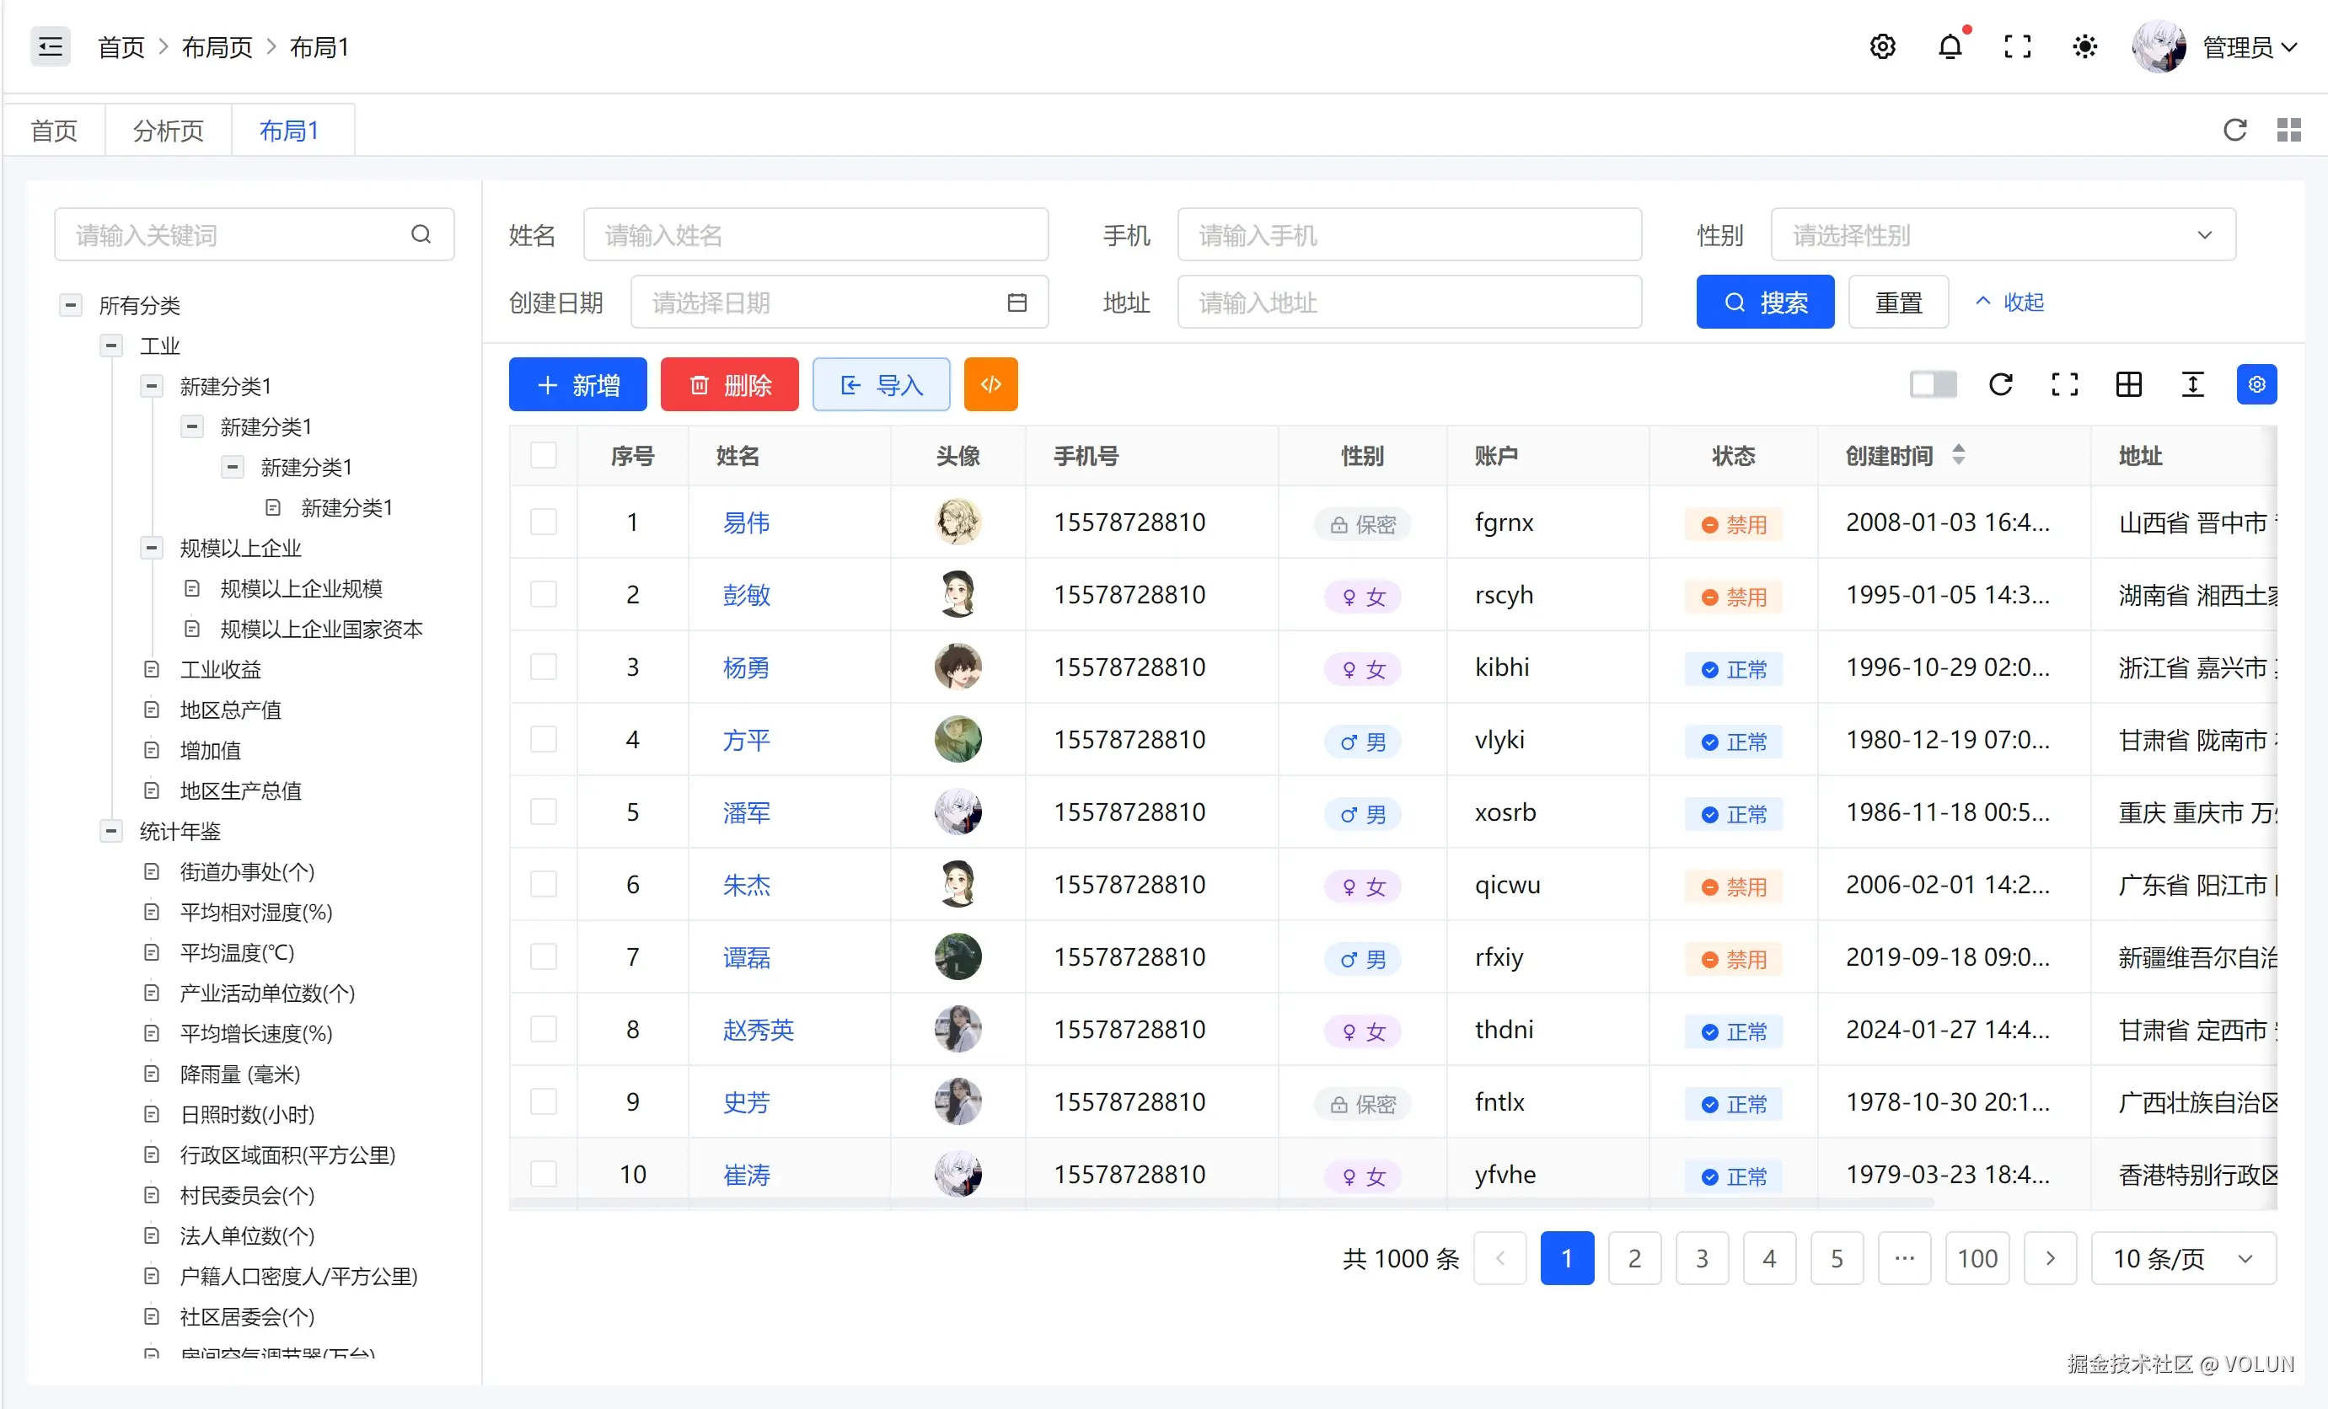Toggle the switch in the table toolbar
The width and height of the screenshot is (2328, 1409).
coord(1933,384)
